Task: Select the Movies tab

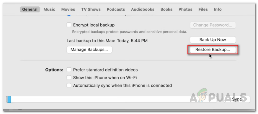Action: [x=68, y=9]
